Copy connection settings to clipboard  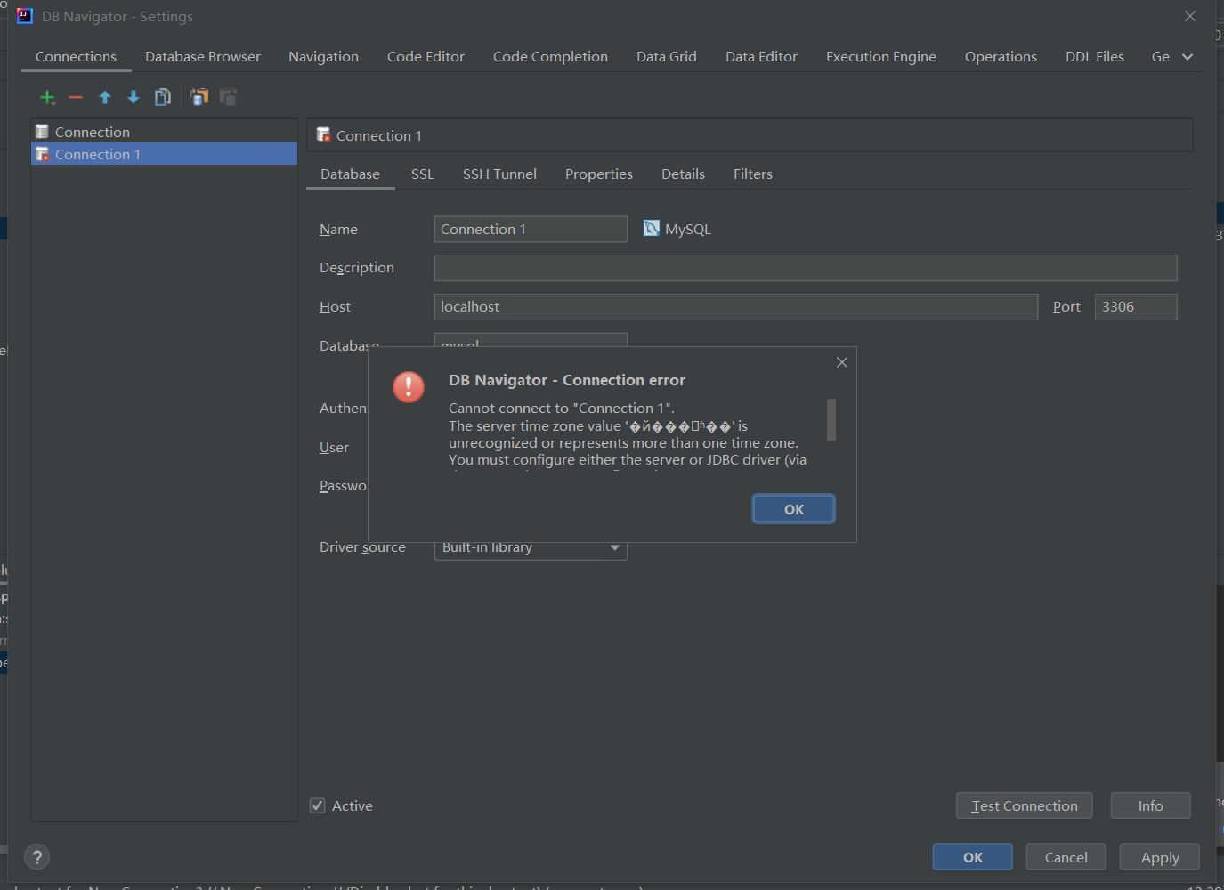click(x=199, y=97)
